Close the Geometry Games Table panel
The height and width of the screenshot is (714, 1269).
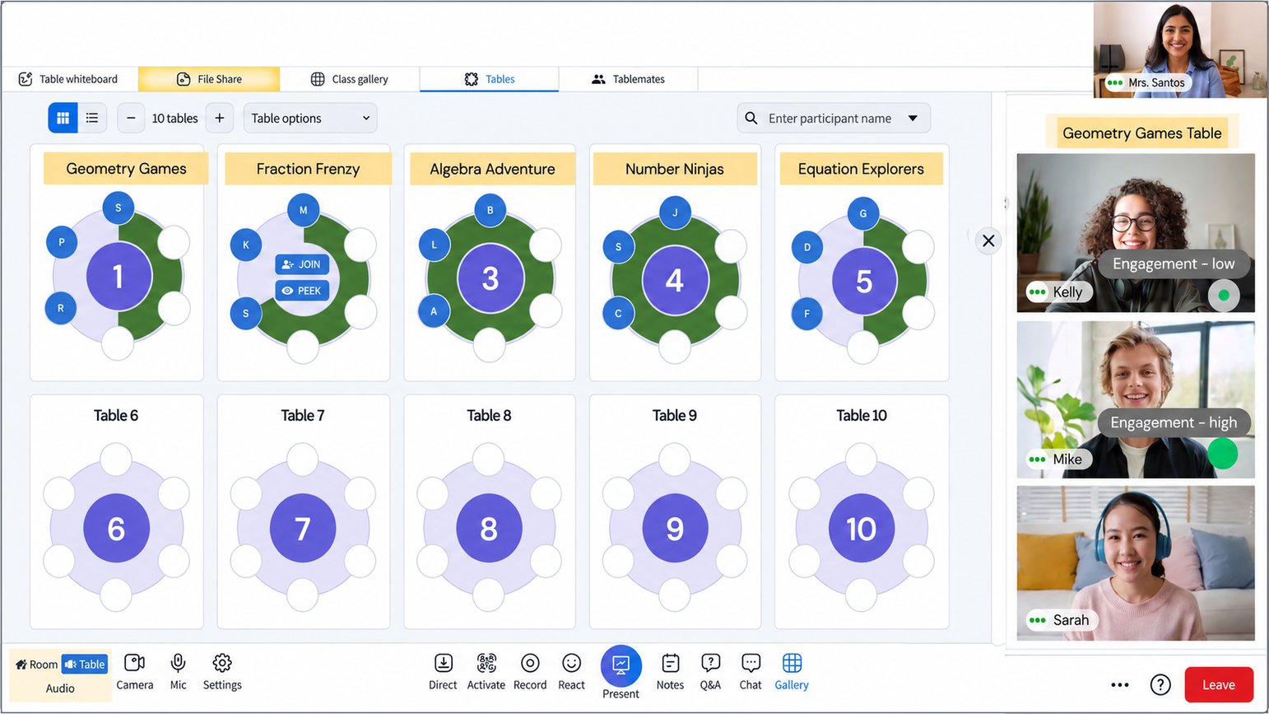988,240
